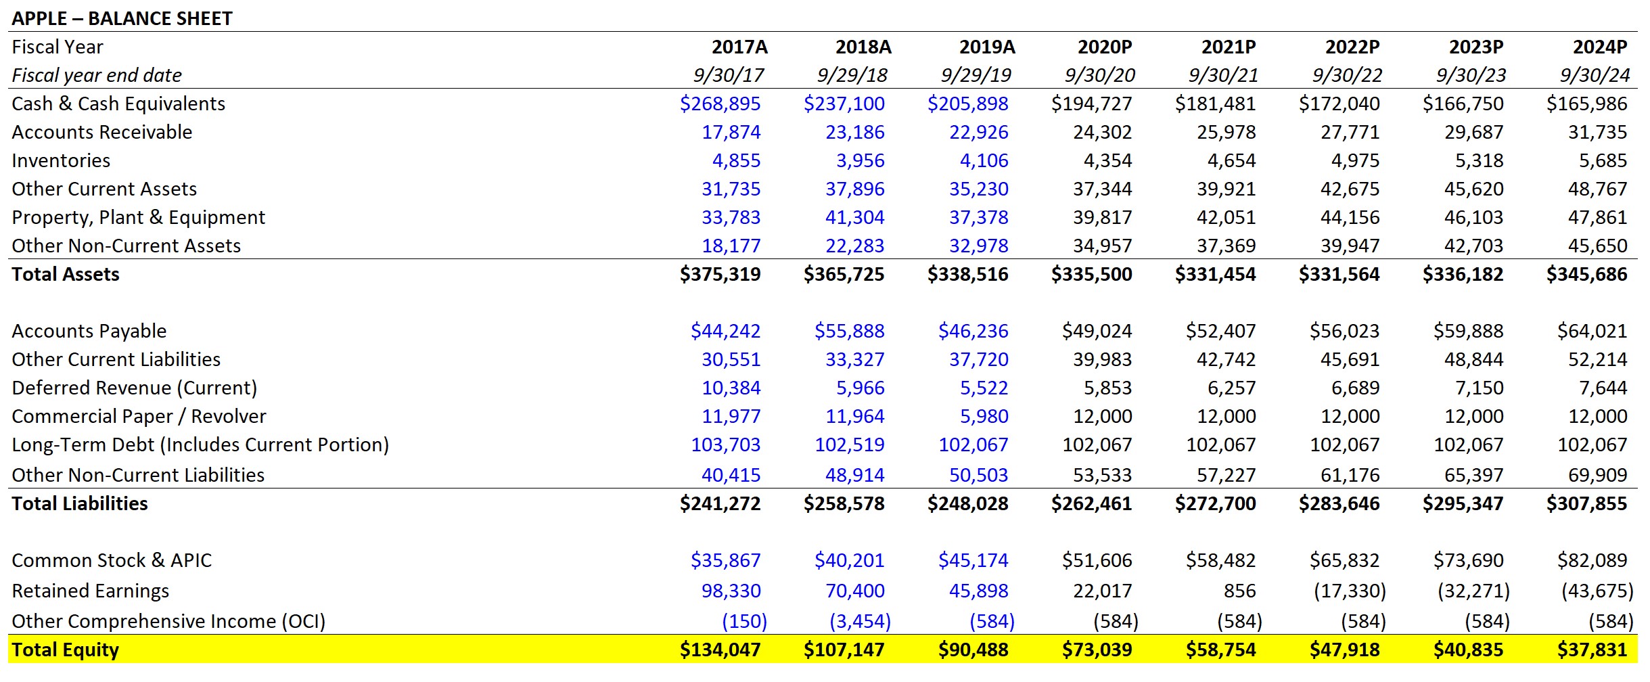
Task: Click long-term debt value 102,519
Action: pos(849,445)
